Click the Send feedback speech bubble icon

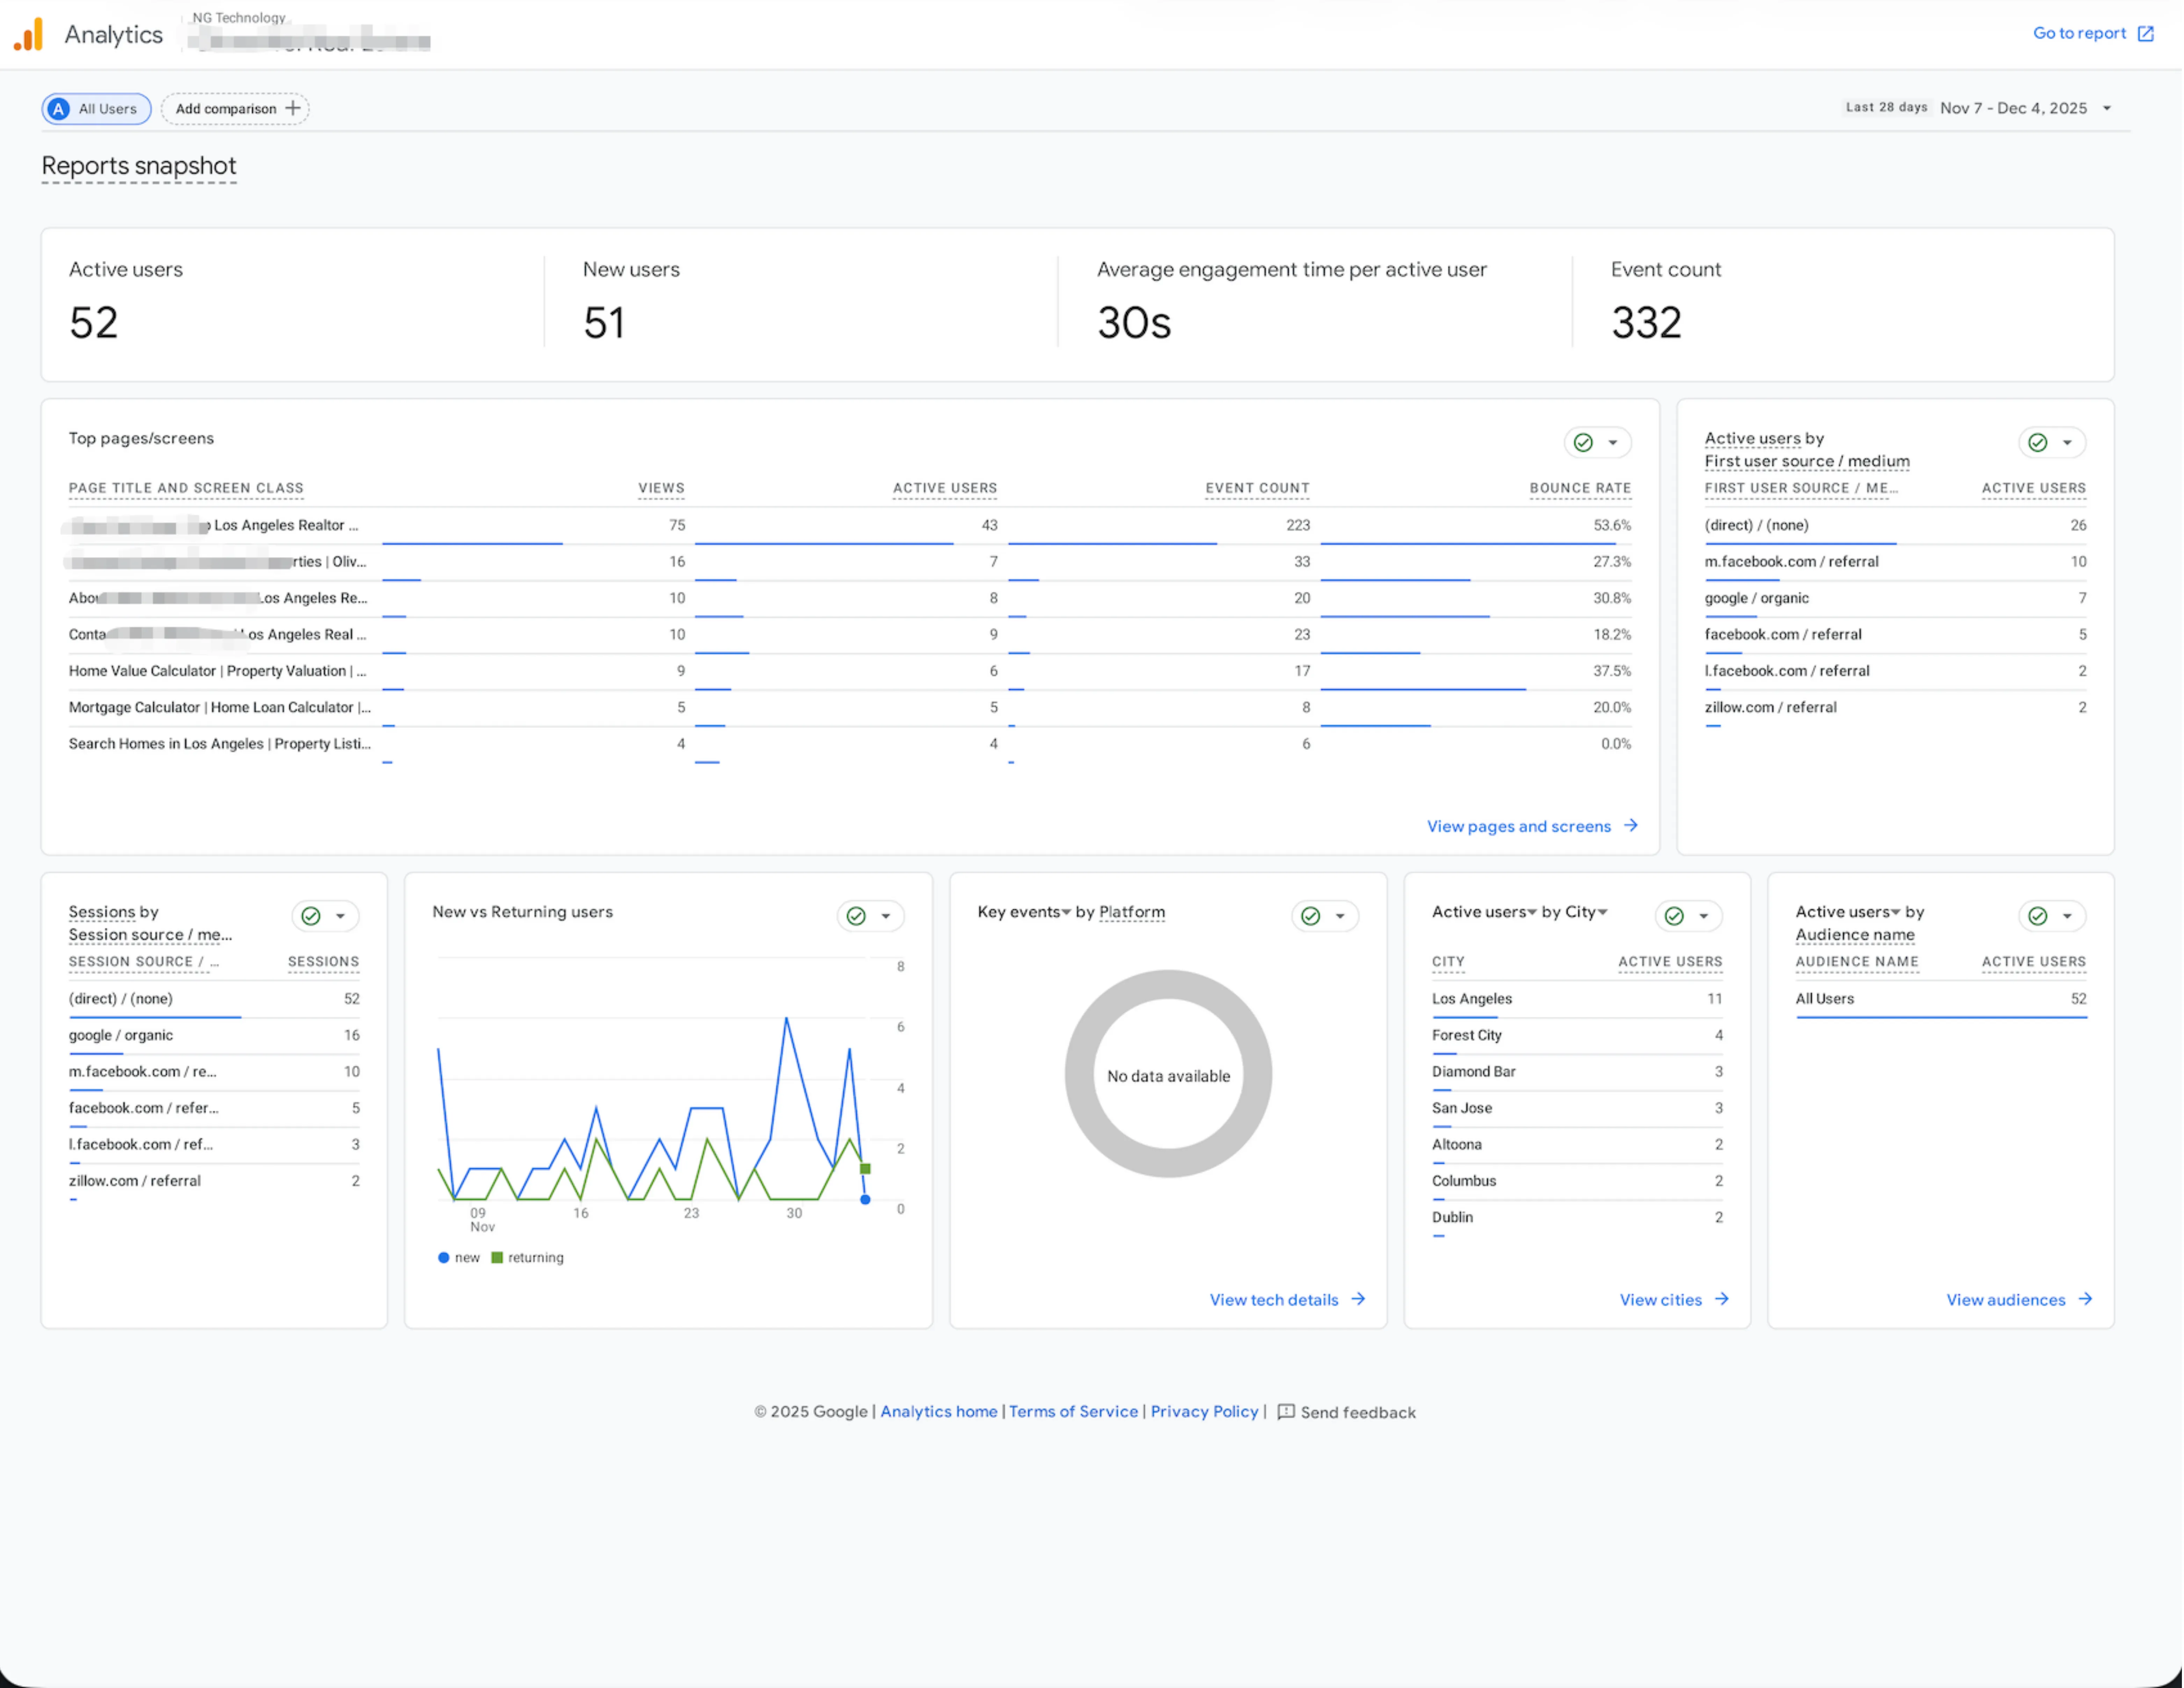[1286, 1412]
